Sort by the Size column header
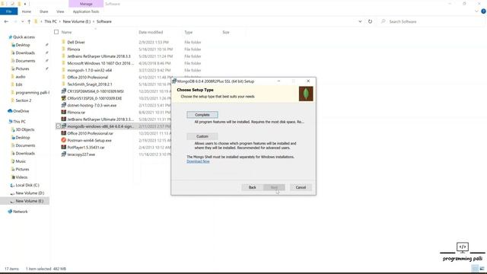Screen dimensions: 487x274 point(226,32)
